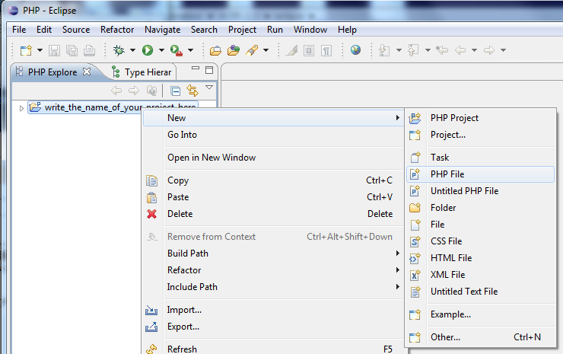Open the Window menu
The height and width of the screenshot is (354, 563).
pyautogui.click(x=310, y=30)
